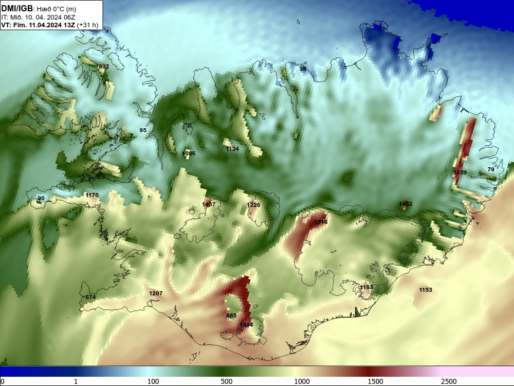
Task: Click the IT Mið. 10. 04. 2024 06Z line
Action: (38, 17)
